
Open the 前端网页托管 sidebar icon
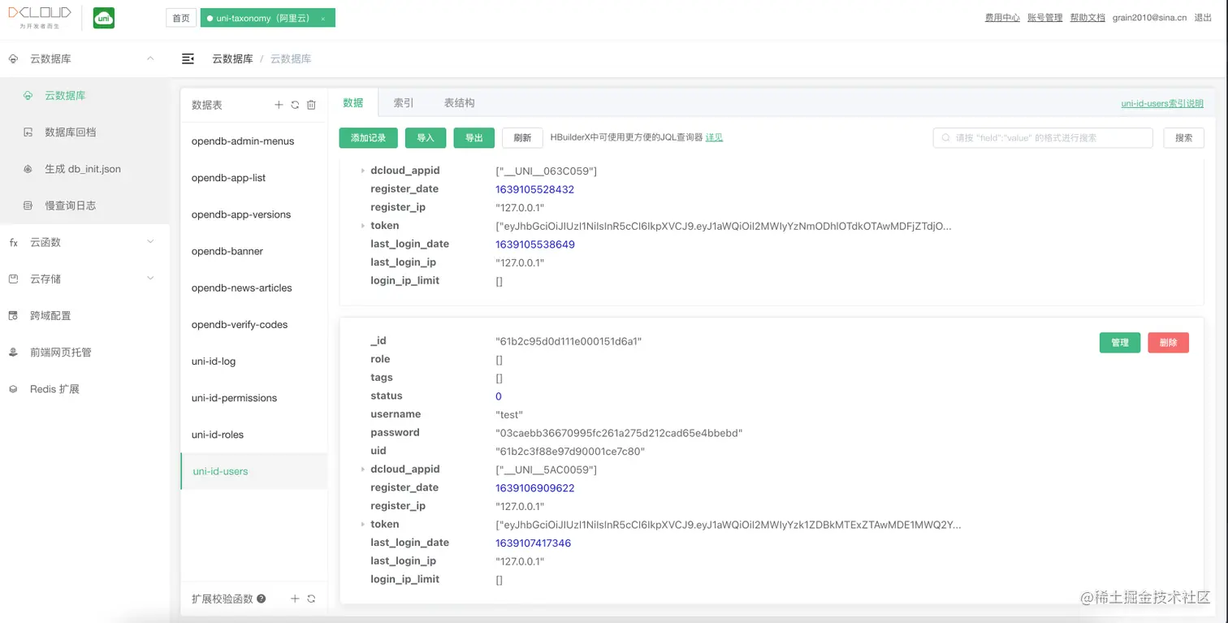click(13, 353)
